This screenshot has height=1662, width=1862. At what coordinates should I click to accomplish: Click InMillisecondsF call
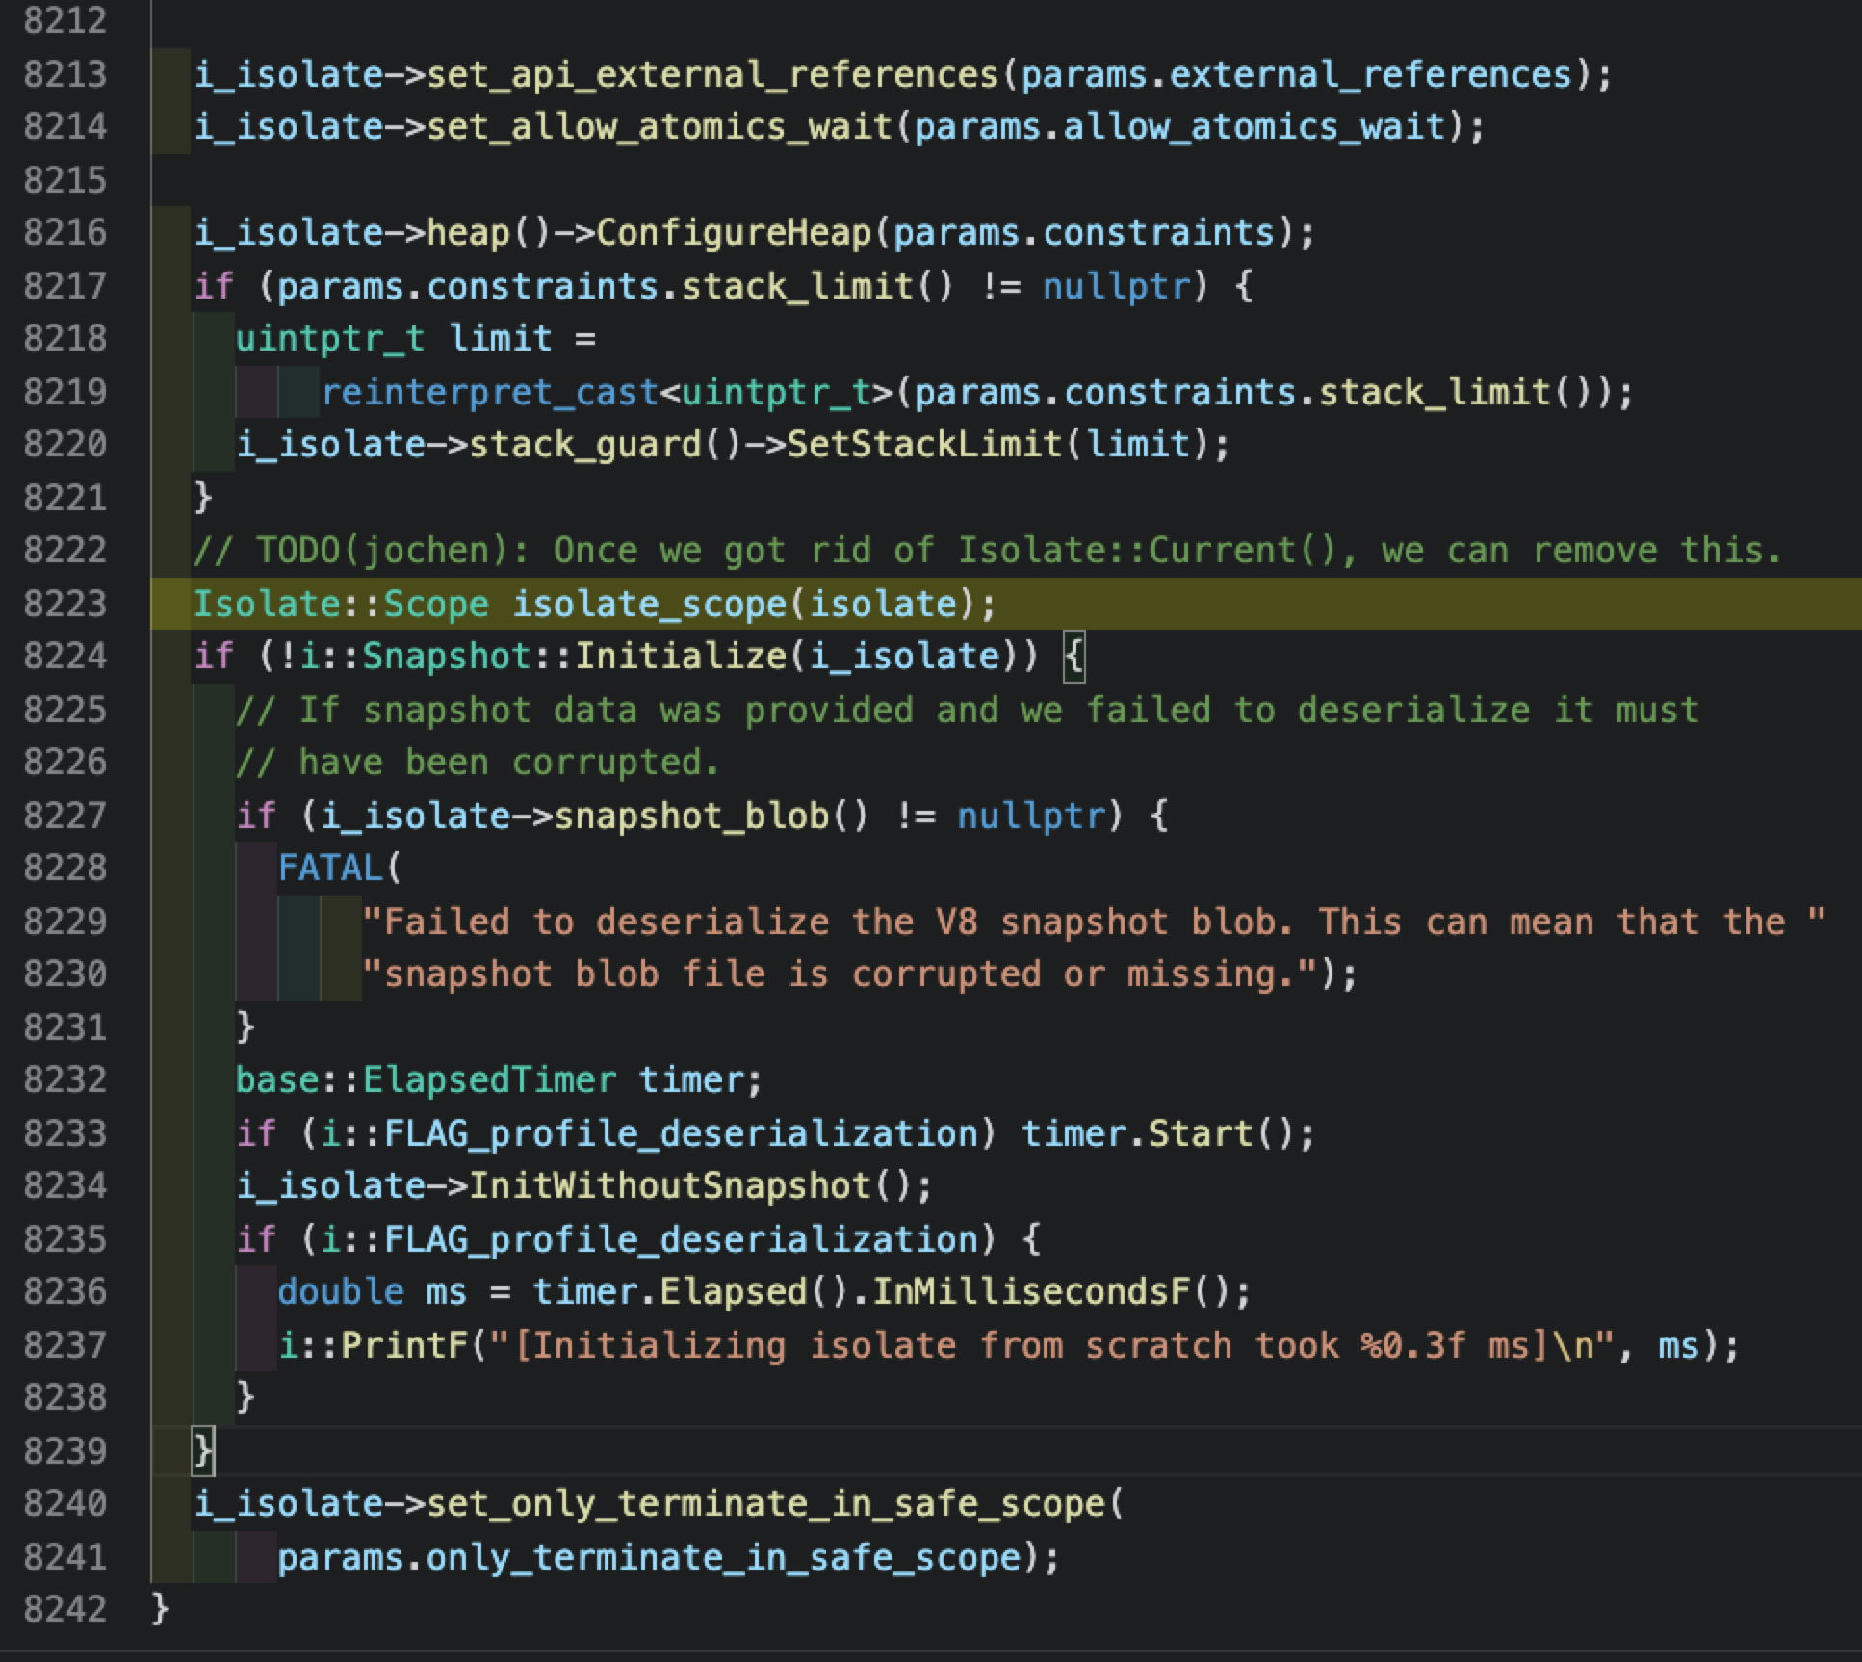pos(1031,1291)
